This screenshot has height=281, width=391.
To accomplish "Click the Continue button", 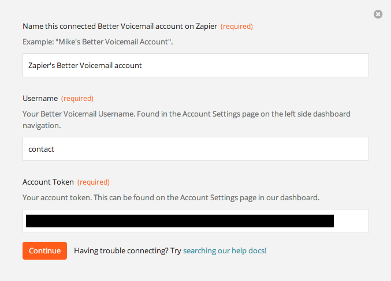I will pos(44,250).
